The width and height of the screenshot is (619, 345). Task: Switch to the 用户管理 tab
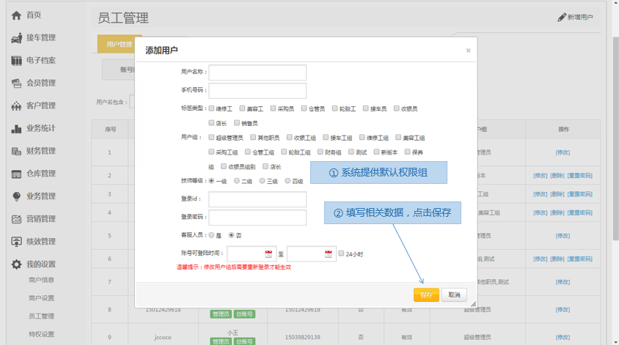point(118,45)
